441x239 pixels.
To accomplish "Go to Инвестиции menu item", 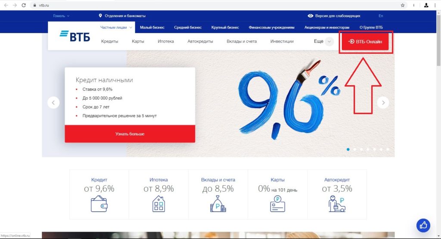I will point(282,41).
